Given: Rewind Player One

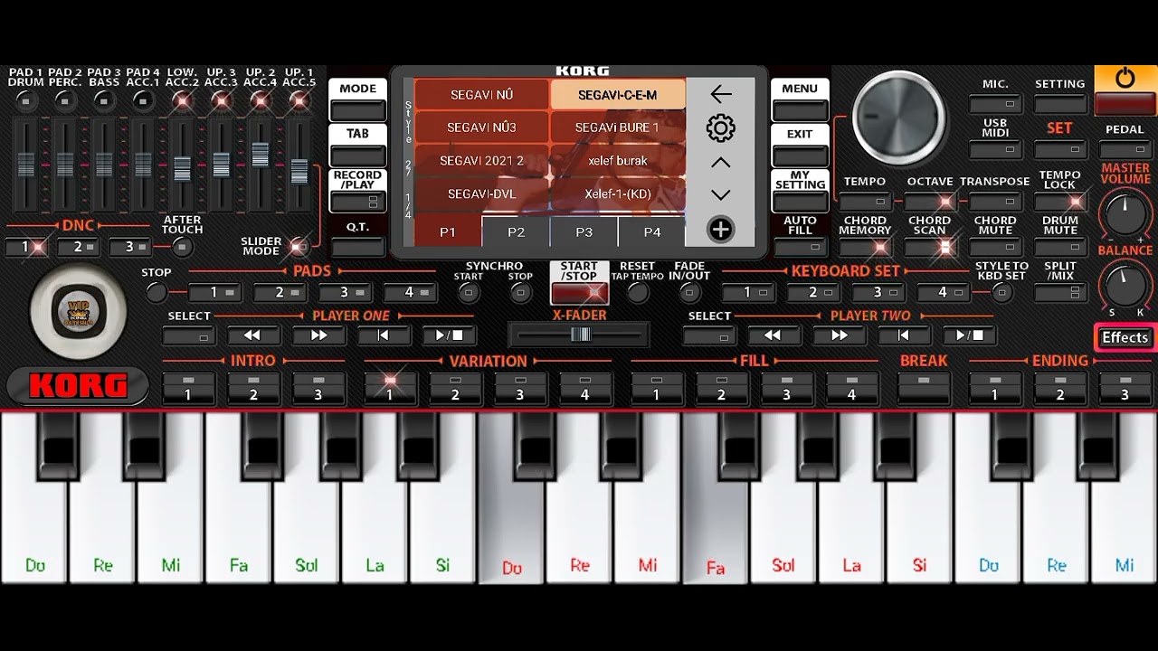Looking at the screenshot, I should (252, 335).
